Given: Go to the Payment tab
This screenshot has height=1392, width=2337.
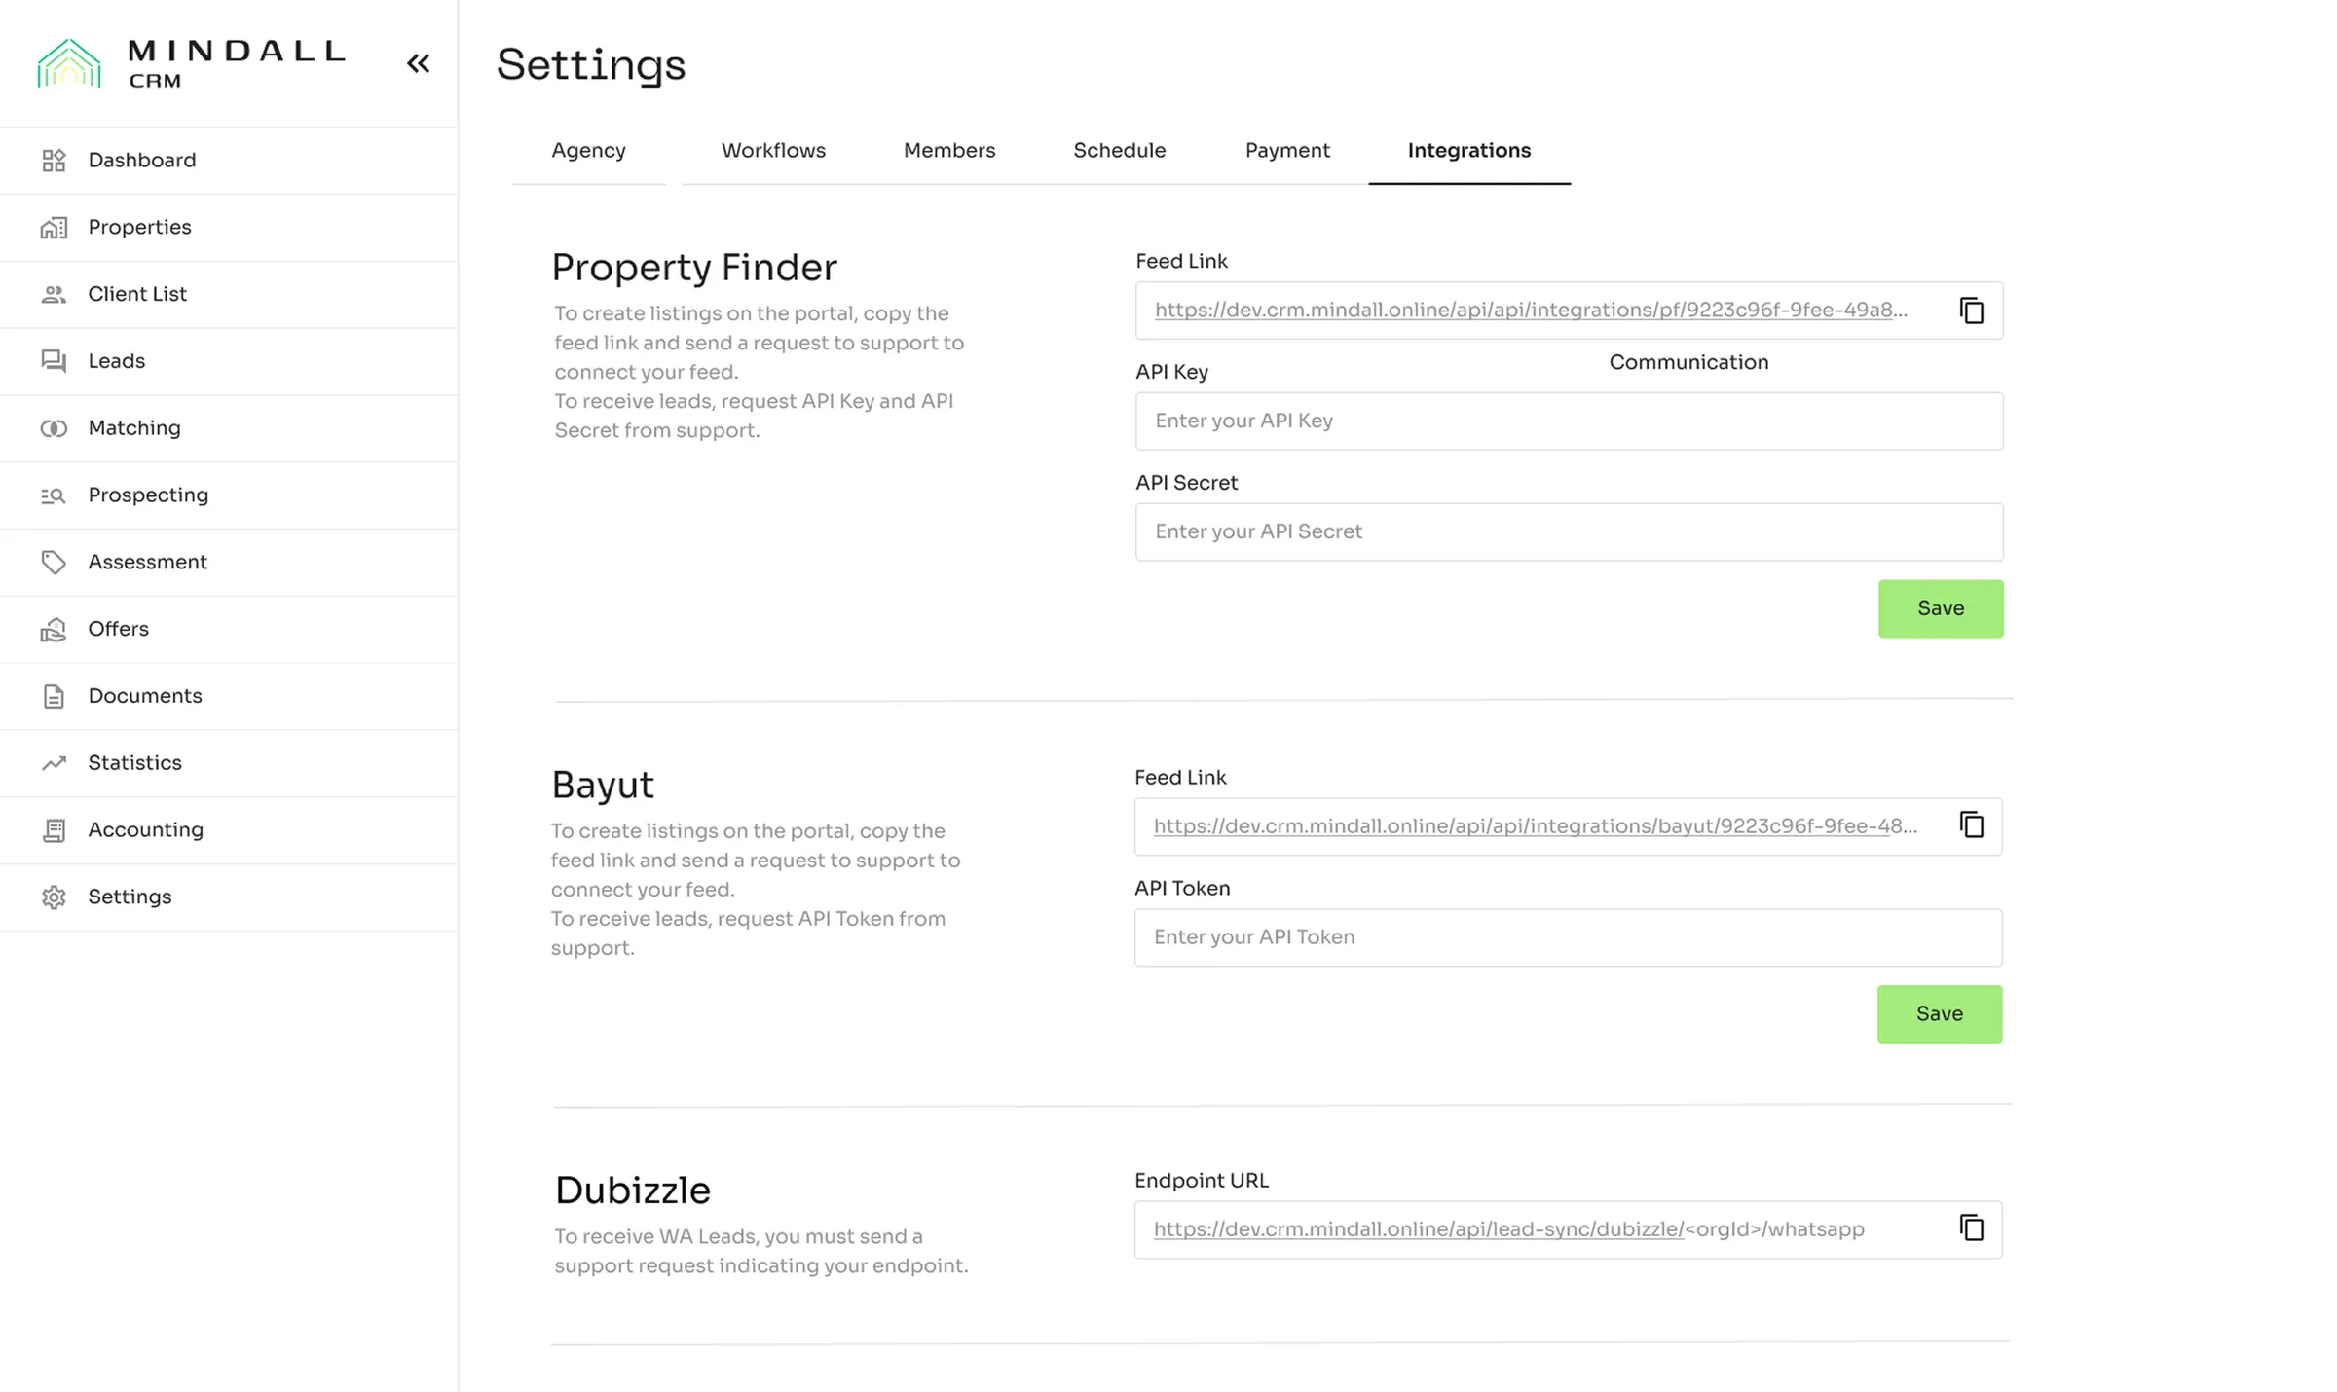Looking at the screenshot, I should point(1287,151).
